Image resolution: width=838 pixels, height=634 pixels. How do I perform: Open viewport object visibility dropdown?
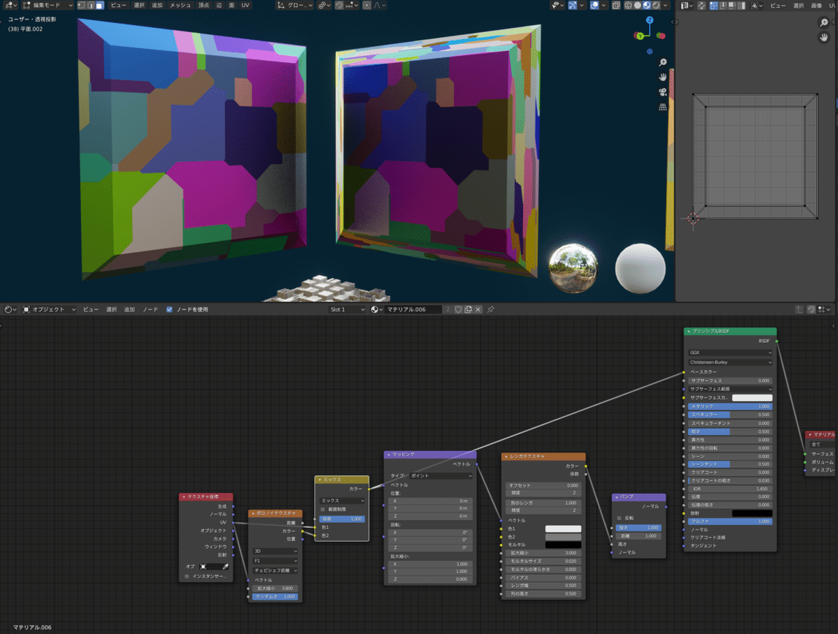click(558, 5)
